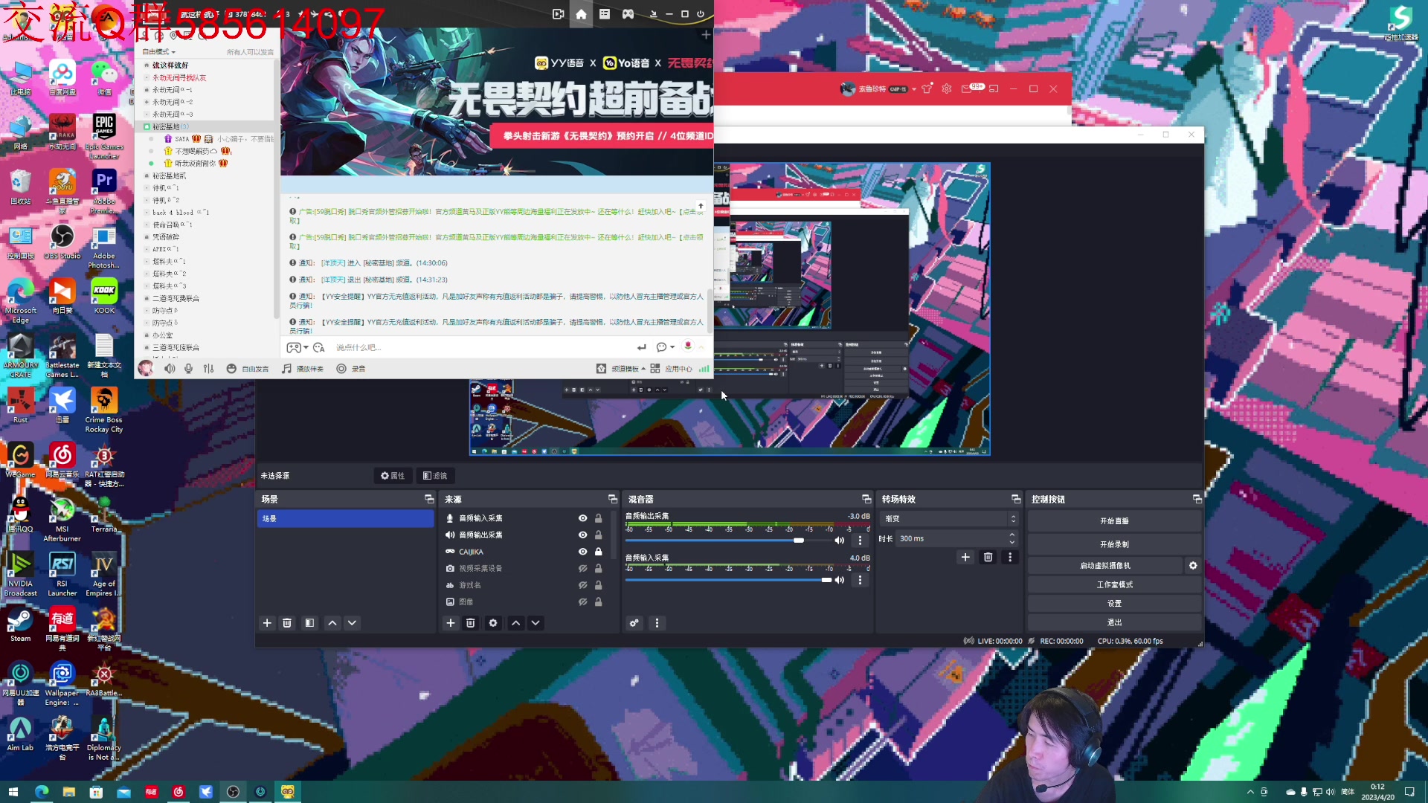Open scene filters icon in Scenes panel
The image size is (1428, 803).
point(309,623)
